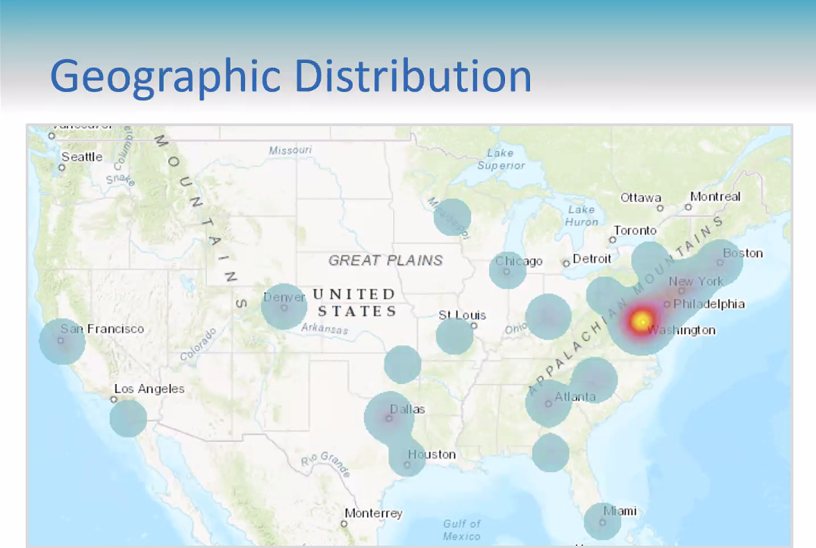This screenshot has width=816, height=548.
Task: Click the Monterrey city label
Action: click(374, 513)
